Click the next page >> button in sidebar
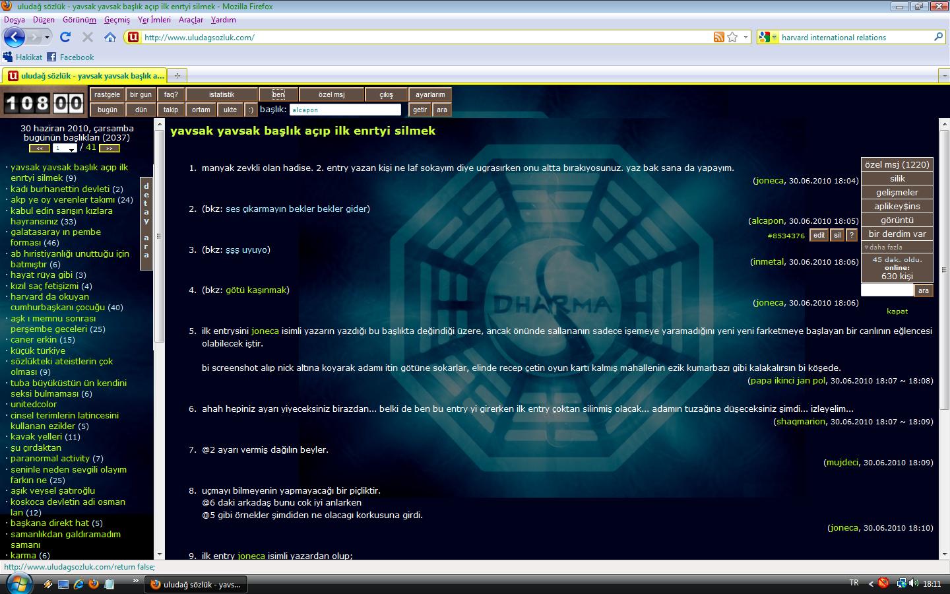Viewport: 950px width, 594px height. tap(110, 148)
